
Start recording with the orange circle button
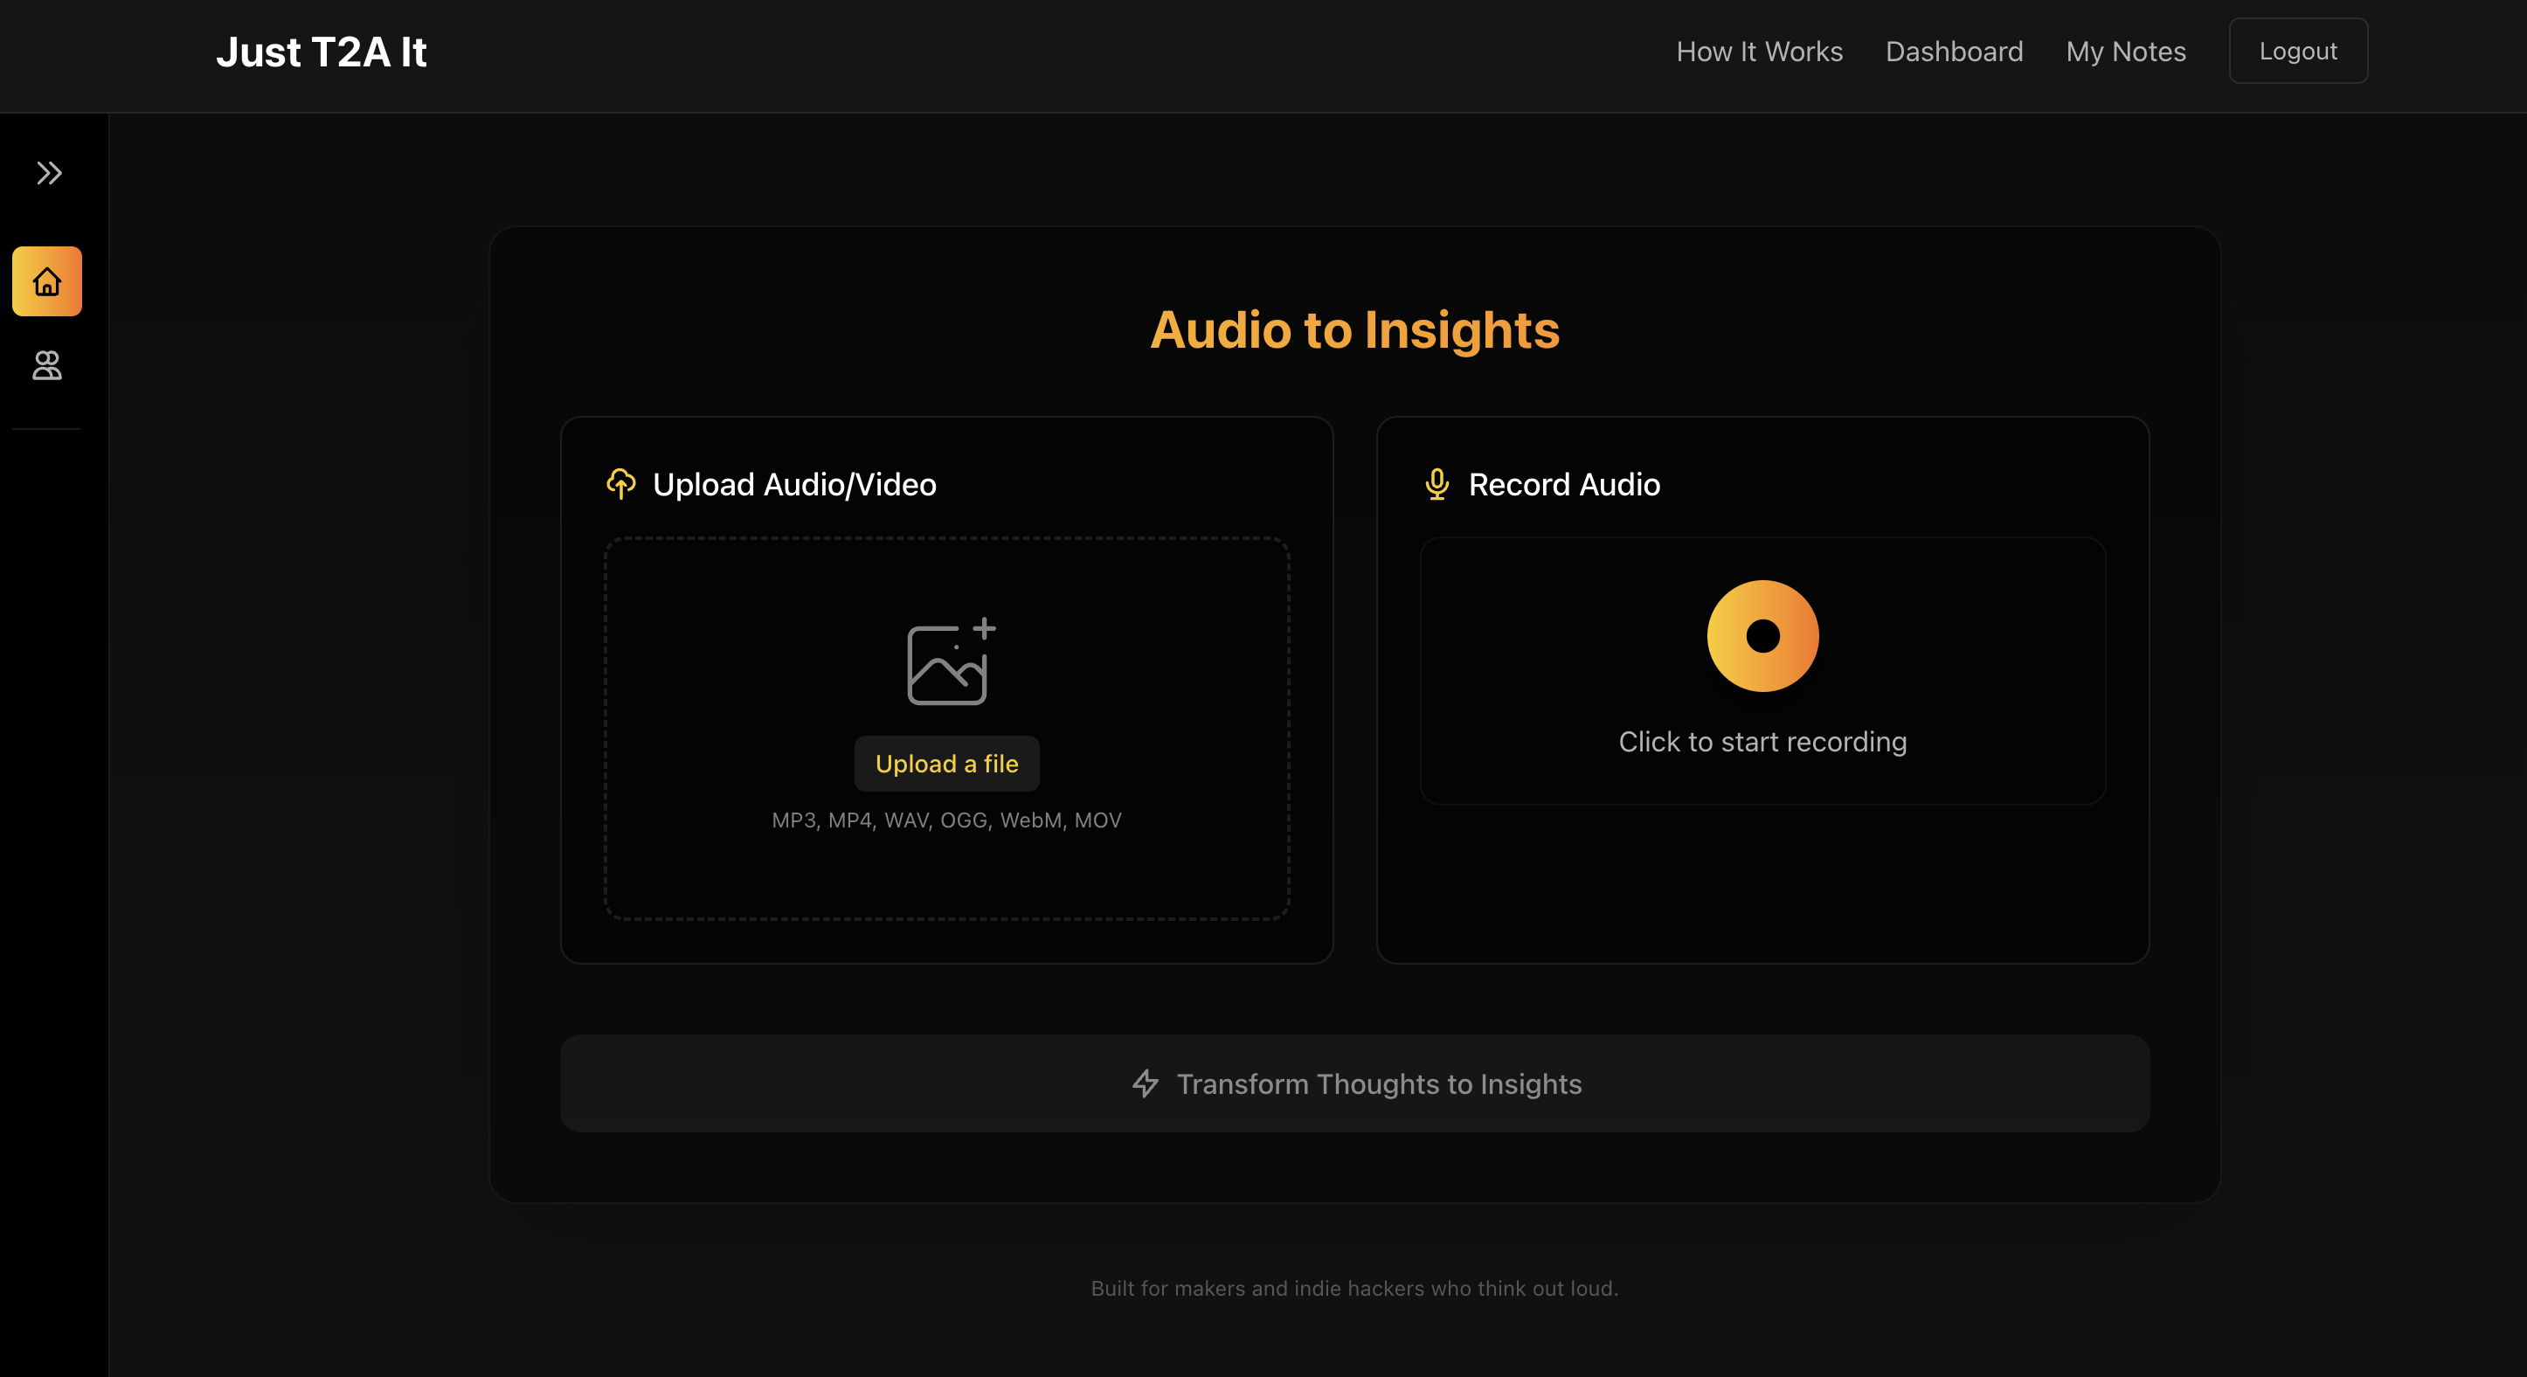pyautogui.click(x=1762, y=635)
